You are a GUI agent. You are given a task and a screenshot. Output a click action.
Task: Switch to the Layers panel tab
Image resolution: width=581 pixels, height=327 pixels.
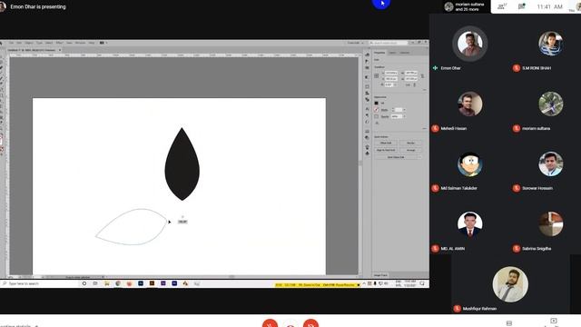point(392,53)
